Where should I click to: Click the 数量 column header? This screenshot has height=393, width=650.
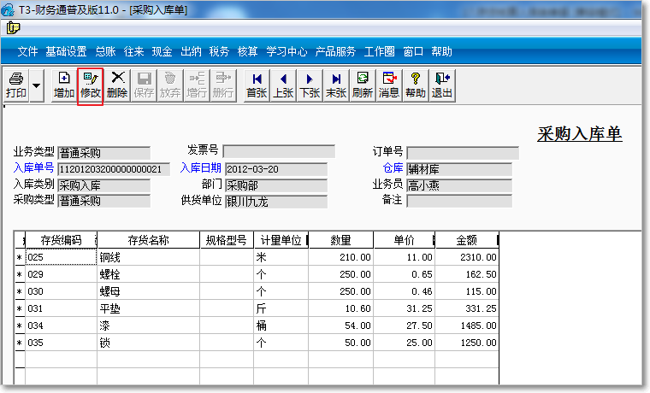point(340,240)
